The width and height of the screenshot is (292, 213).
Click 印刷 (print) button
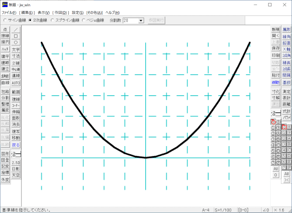(x=276, y=55)
